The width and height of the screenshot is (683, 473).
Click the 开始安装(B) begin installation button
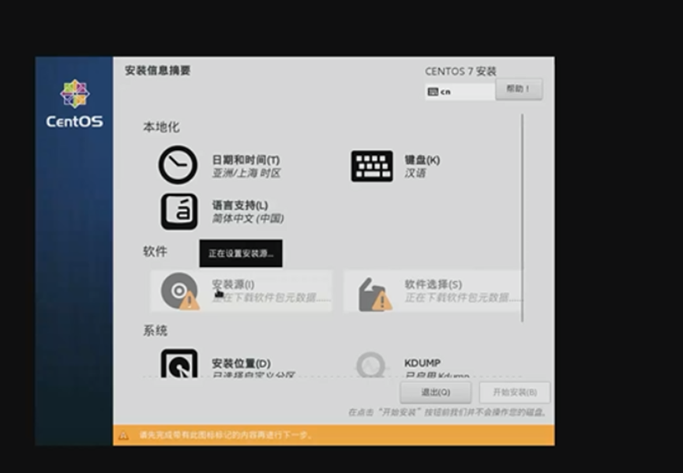(x=515, y=392)
